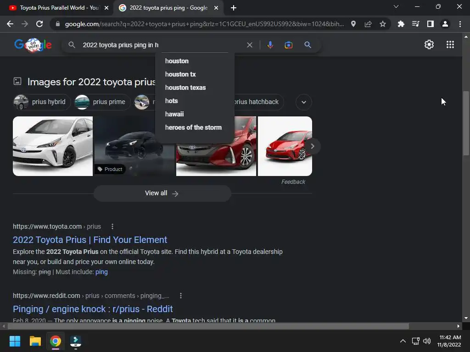Screen dimensions: 470x352
Task: Open location permission icon in address bar
Action: pyautogui.click(x=353, y=24)
